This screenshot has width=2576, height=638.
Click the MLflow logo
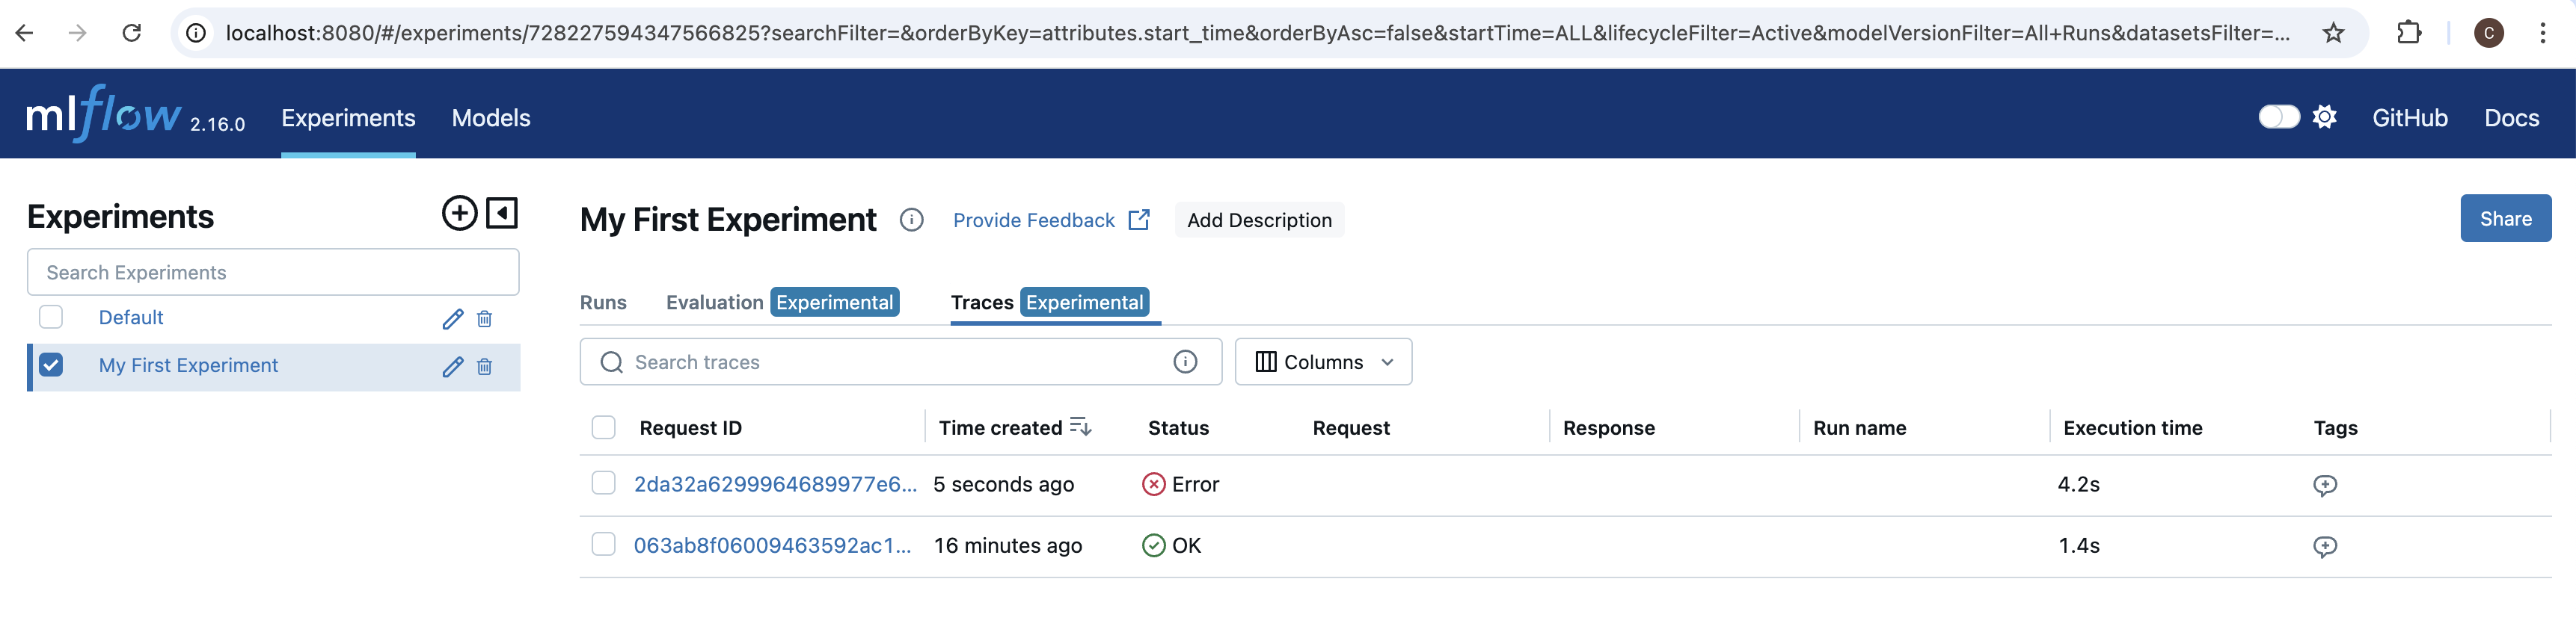click(x=104, y=114)
